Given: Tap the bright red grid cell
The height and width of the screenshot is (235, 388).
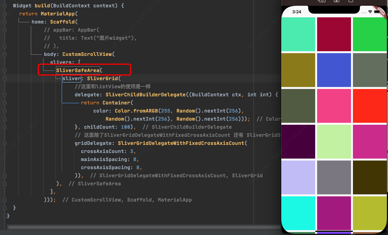Looking at the screenshot, I should pos(370,106).
